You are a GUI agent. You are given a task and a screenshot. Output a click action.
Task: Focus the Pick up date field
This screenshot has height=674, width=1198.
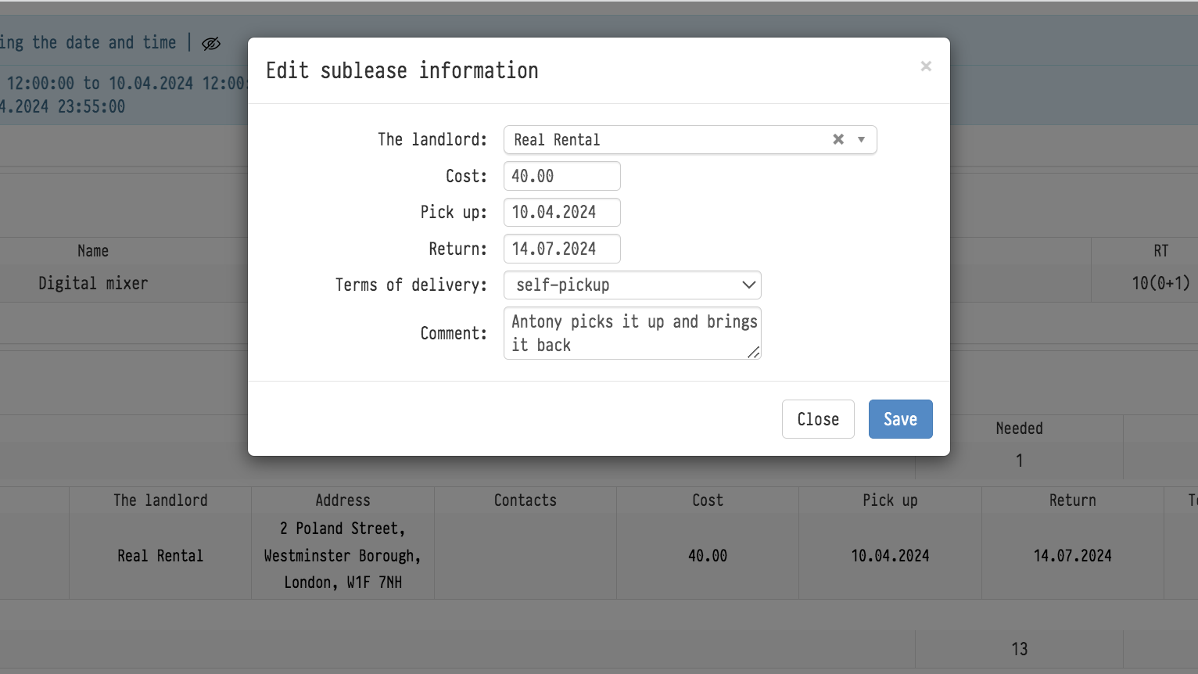click(x=561, y=213)
